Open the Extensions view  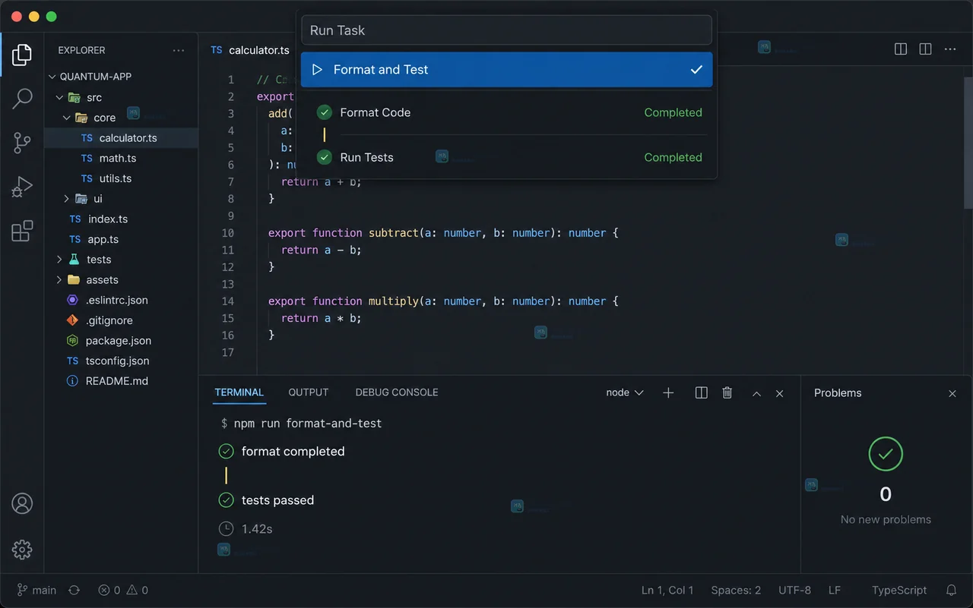[22, 230]
